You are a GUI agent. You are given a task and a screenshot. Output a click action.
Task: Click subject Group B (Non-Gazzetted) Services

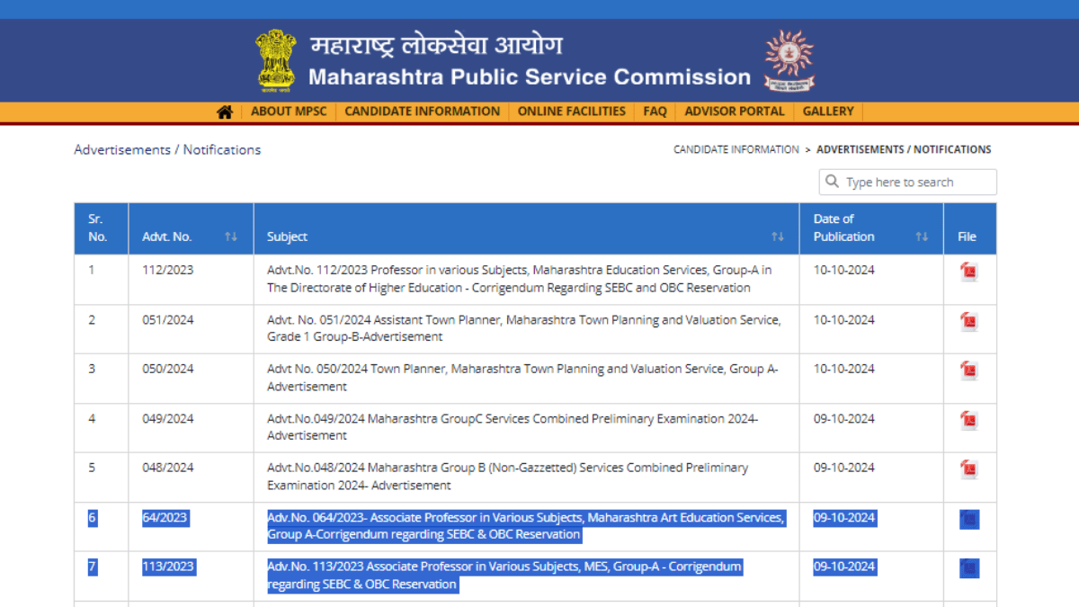(507, 477)
